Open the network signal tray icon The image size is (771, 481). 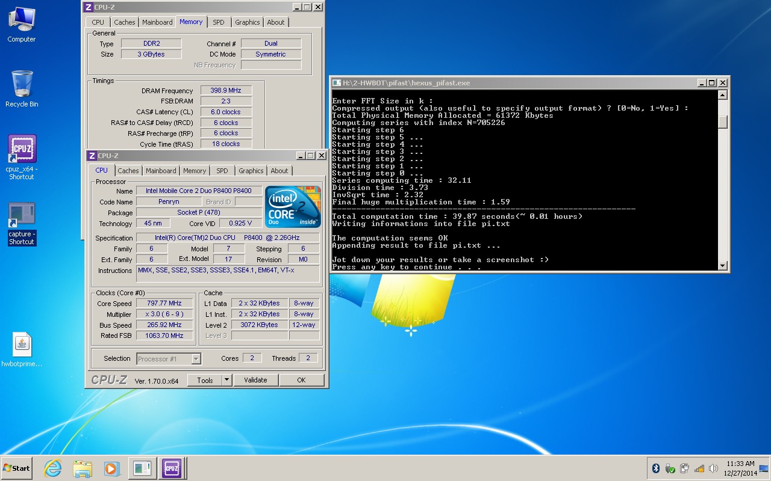tap(699, 468)
